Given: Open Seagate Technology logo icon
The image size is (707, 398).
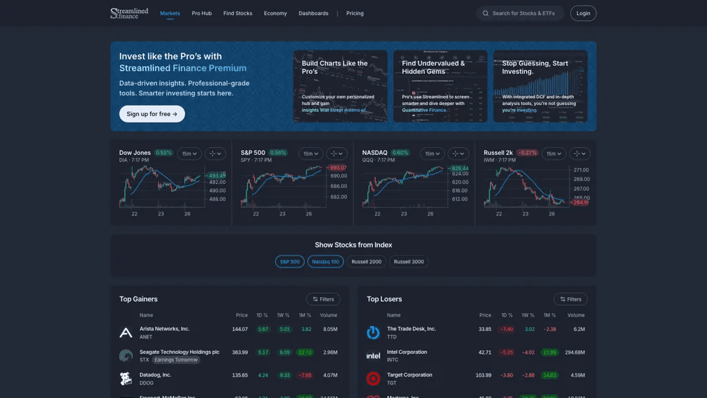Looking at the screenshot, I should coord(126,356).
